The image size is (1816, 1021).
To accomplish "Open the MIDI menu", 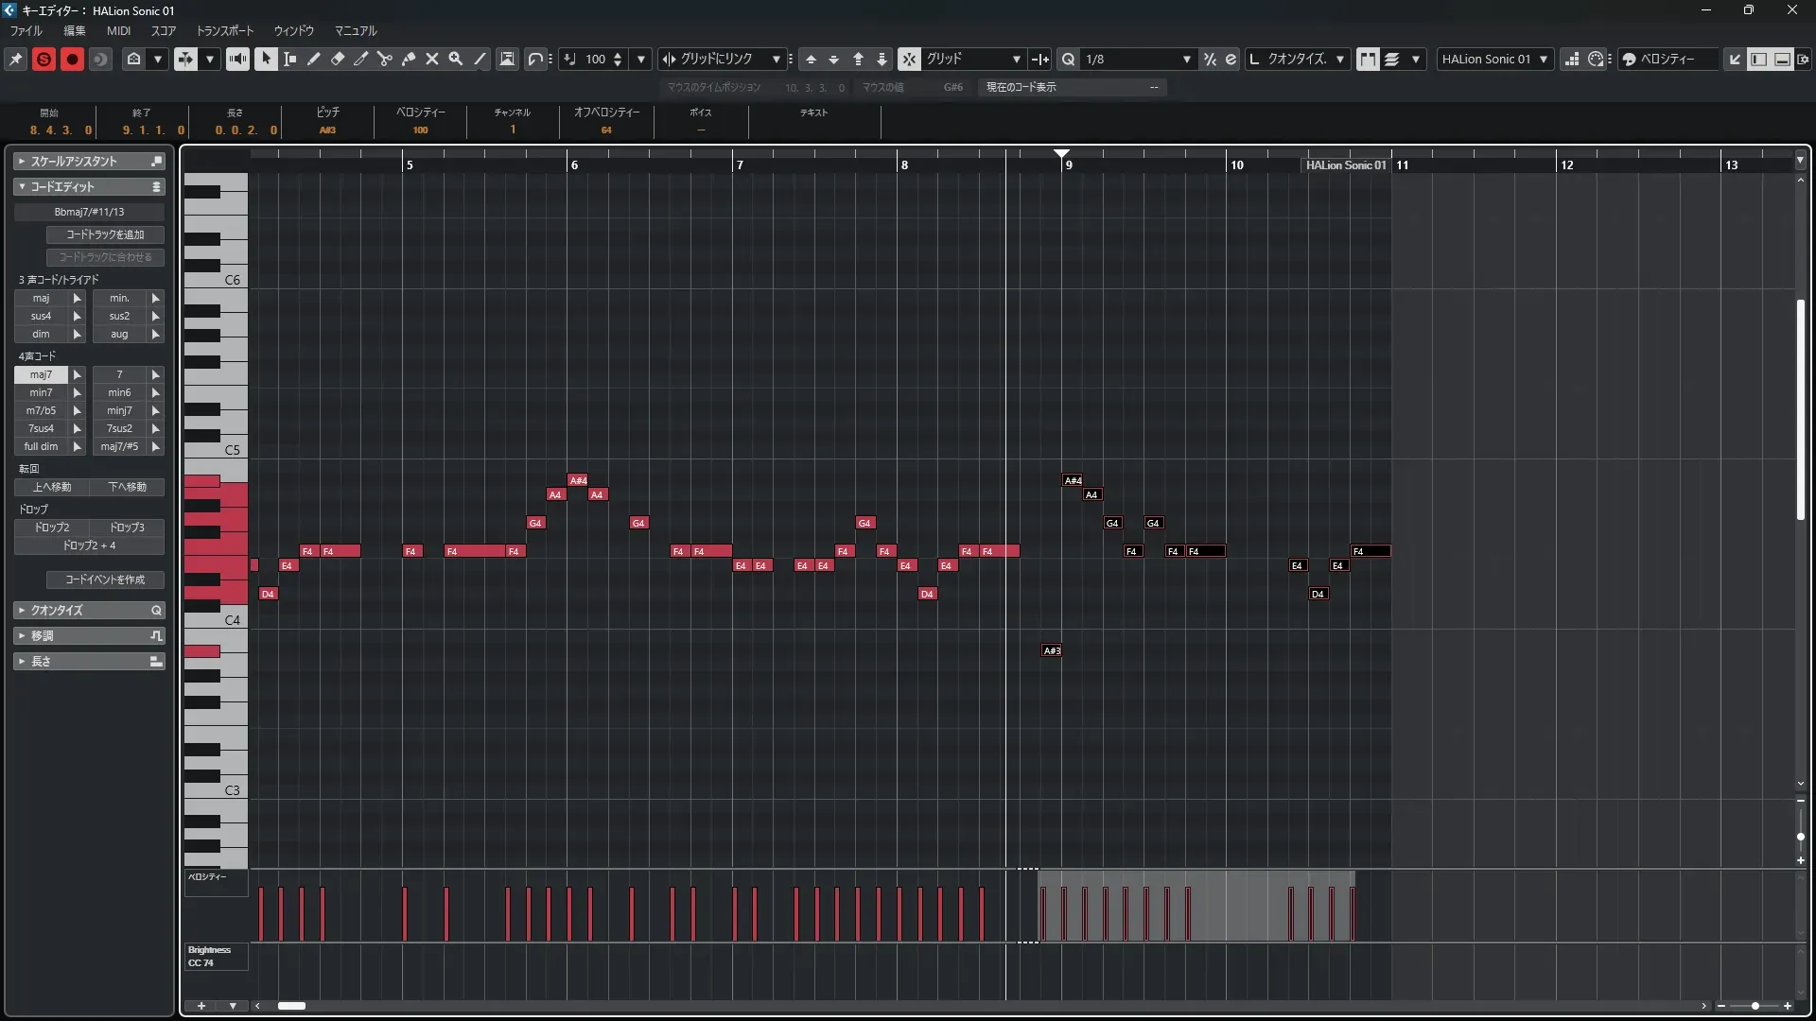I will [118, 30].
